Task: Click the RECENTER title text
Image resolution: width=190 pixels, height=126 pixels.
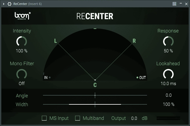Action: click(95, 16)
